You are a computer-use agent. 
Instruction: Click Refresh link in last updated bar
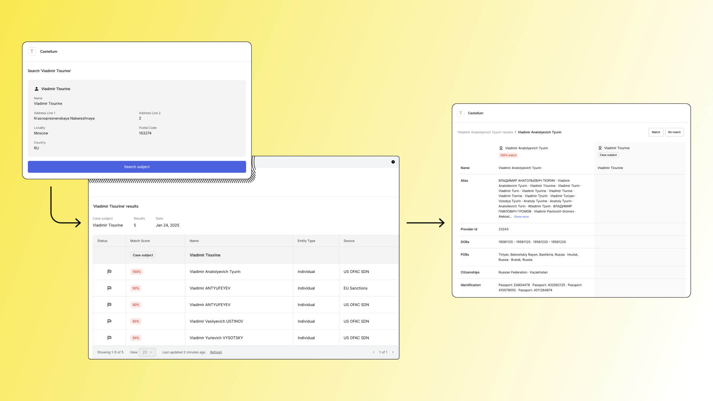point(216,352)
